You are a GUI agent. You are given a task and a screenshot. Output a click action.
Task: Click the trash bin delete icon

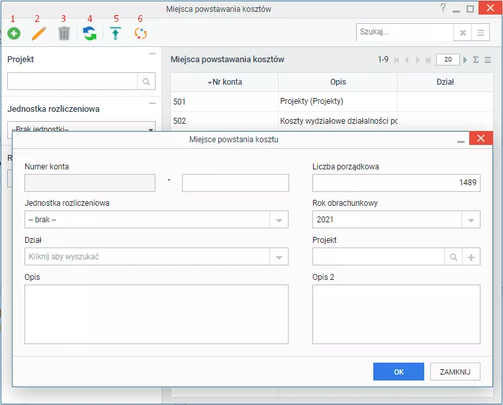(64, 33)
